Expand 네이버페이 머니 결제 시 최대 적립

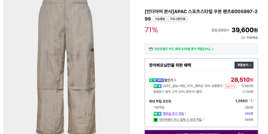pyautogui.click(x=181, y=120)
